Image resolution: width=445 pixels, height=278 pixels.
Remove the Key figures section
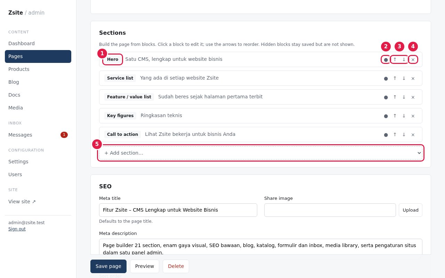coord(413,116)
